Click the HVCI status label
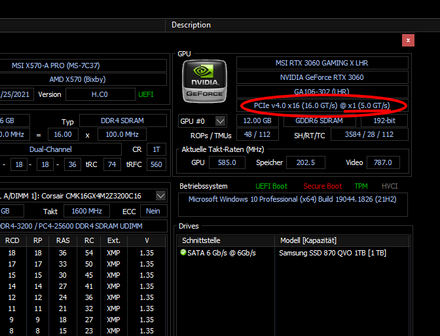Viewport: 440px width, 336px height. pyautogui.click(x=390, y=186)
